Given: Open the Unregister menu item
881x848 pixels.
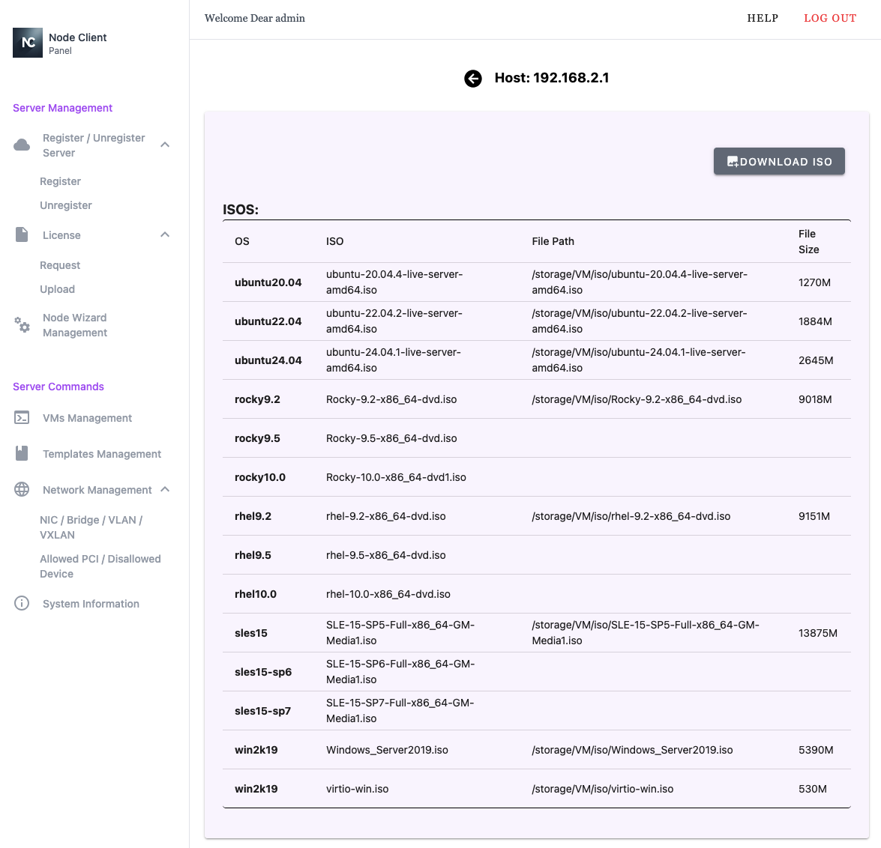Looking at the screenshot, I should coord(66,205).
